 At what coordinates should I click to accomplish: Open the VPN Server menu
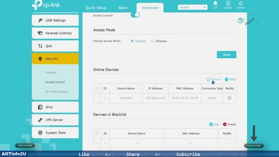[x=55, y=120]
